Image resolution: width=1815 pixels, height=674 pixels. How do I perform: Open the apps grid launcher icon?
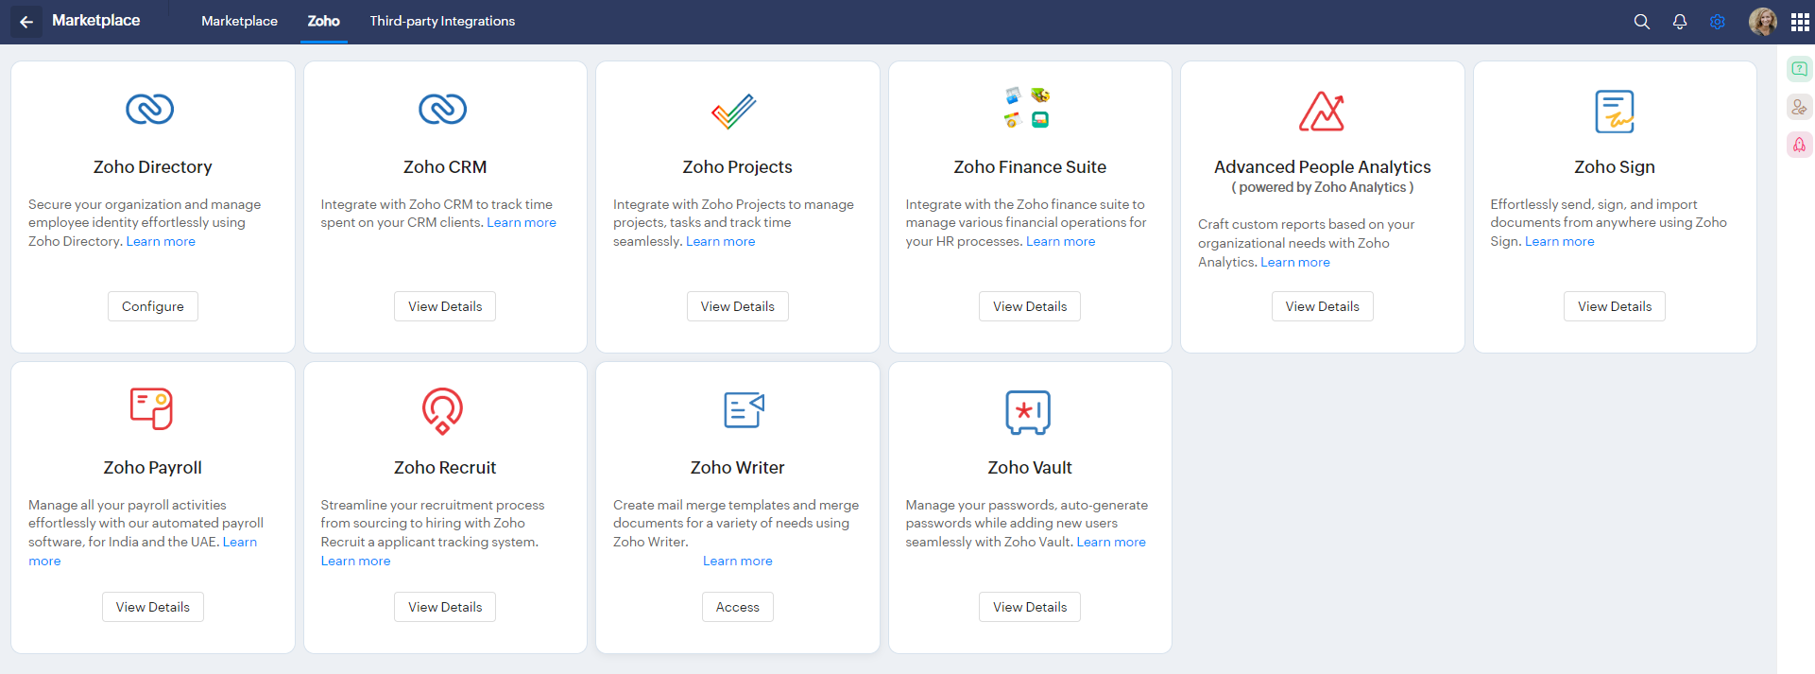[1800, 22]
